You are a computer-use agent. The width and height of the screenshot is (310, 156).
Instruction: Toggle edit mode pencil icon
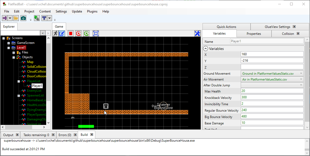pos(62,33)
